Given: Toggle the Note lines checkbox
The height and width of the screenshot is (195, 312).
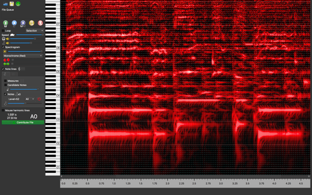Looking at the screenshot, I should click(3, 69).
